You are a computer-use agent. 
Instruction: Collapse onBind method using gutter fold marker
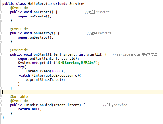1,105
